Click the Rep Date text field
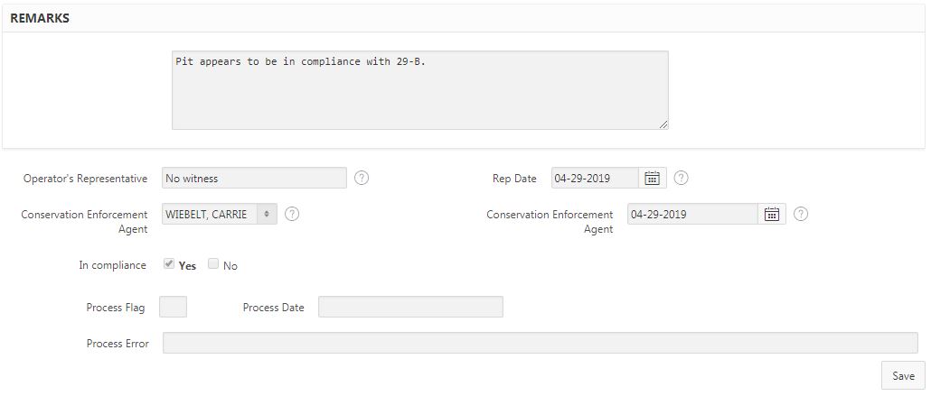Screen dimensions: 931x396 595,178
